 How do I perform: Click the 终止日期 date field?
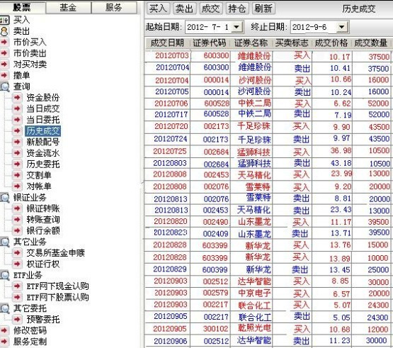[319, 27]
